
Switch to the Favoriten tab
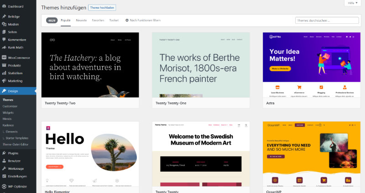[98, 20]
